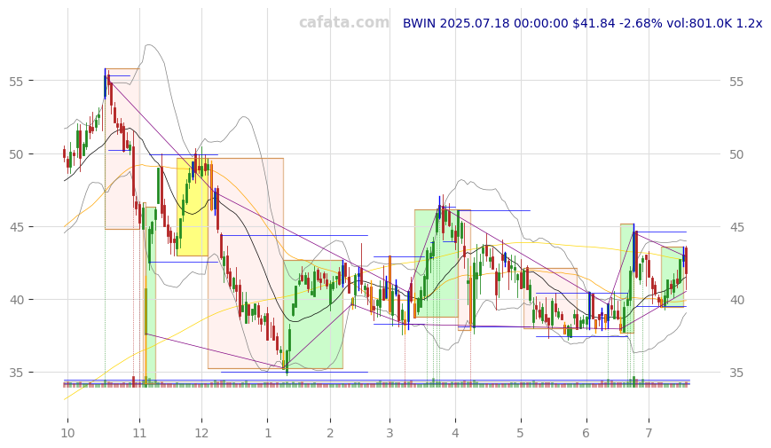Click the 35 label on right price axis
Screen dimensions: 771x448
(736, 373)
